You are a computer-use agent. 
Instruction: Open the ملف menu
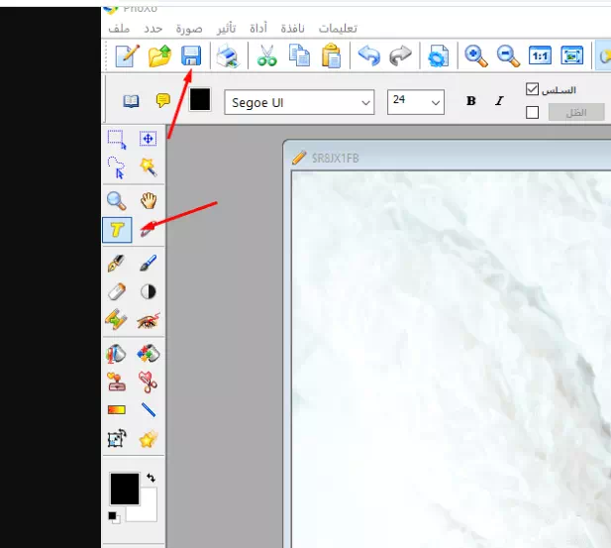119,29
